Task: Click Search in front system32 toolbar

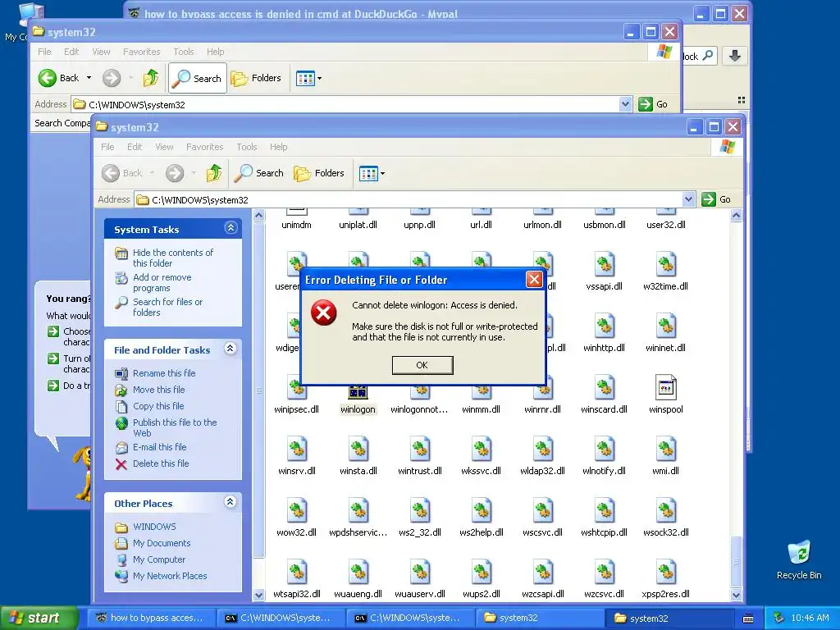Action: (259, 173)
